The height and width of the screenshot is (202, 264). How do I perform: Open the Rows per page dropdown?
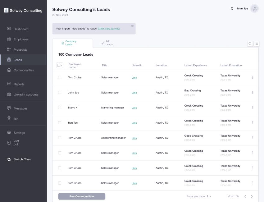point(209,196)
